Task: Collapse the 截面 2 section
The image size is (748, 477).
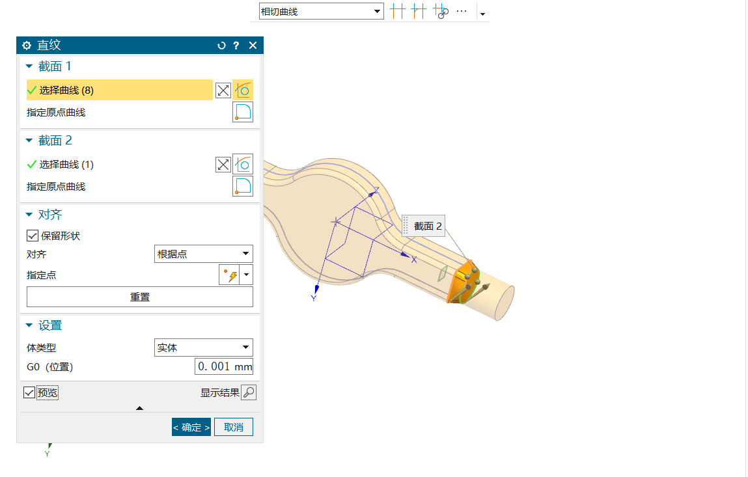Action: (x=29, y=141)
